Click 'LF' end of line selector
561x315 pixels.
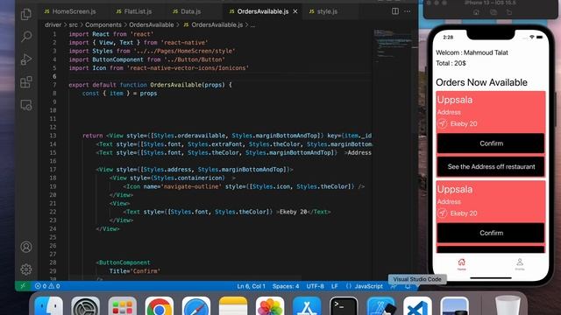(x=335, y=286)
